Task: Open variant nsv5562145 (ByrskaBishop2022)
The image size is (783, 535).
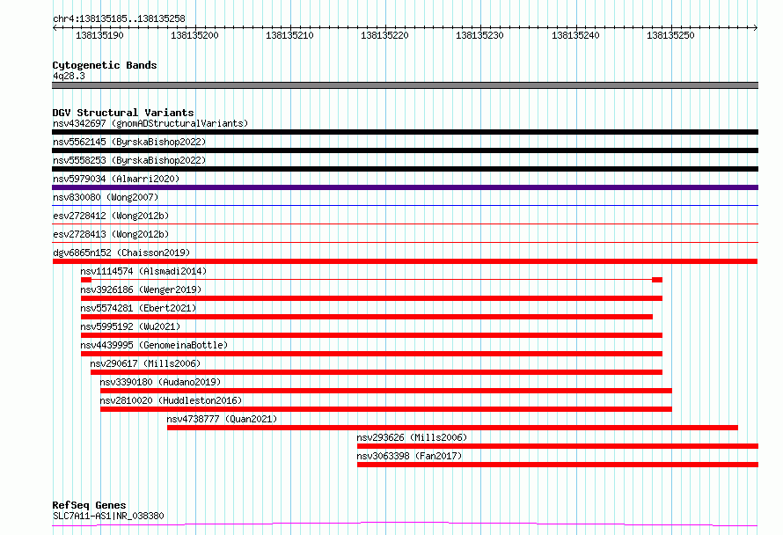Action: click(x=129, y=142)
